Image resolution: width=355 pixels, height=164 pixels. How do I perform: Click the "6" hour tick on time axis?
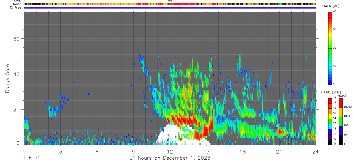point(97,152)
